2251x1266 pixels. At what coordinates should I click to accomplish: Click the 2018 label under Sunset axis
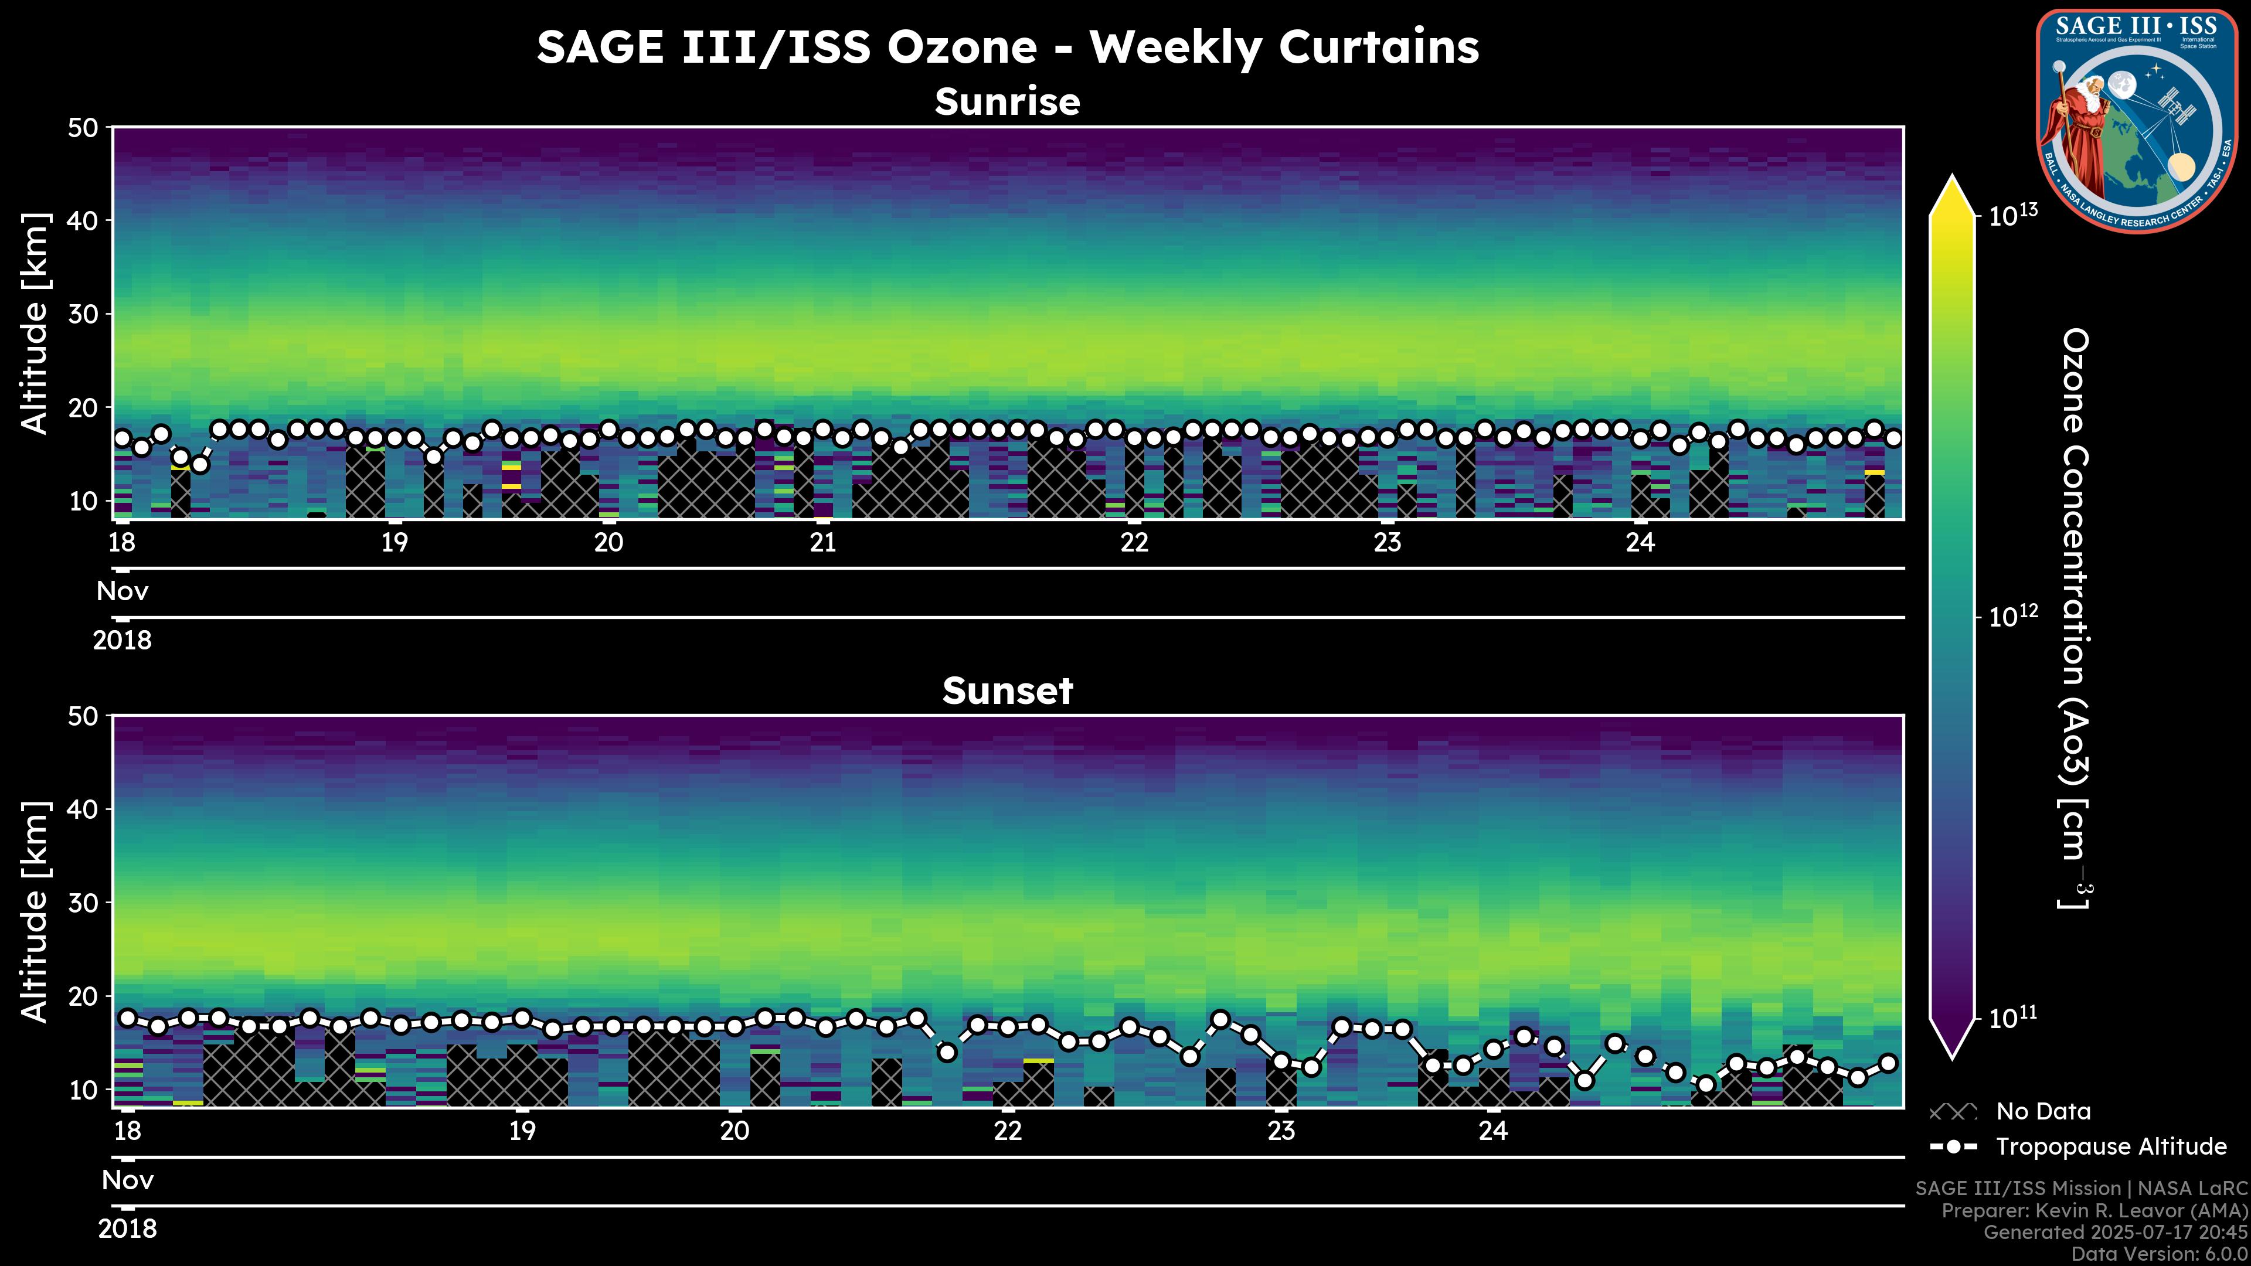click(128, 1228)
